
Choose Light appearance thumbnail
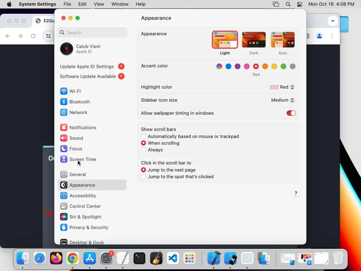tap(225, 40)
